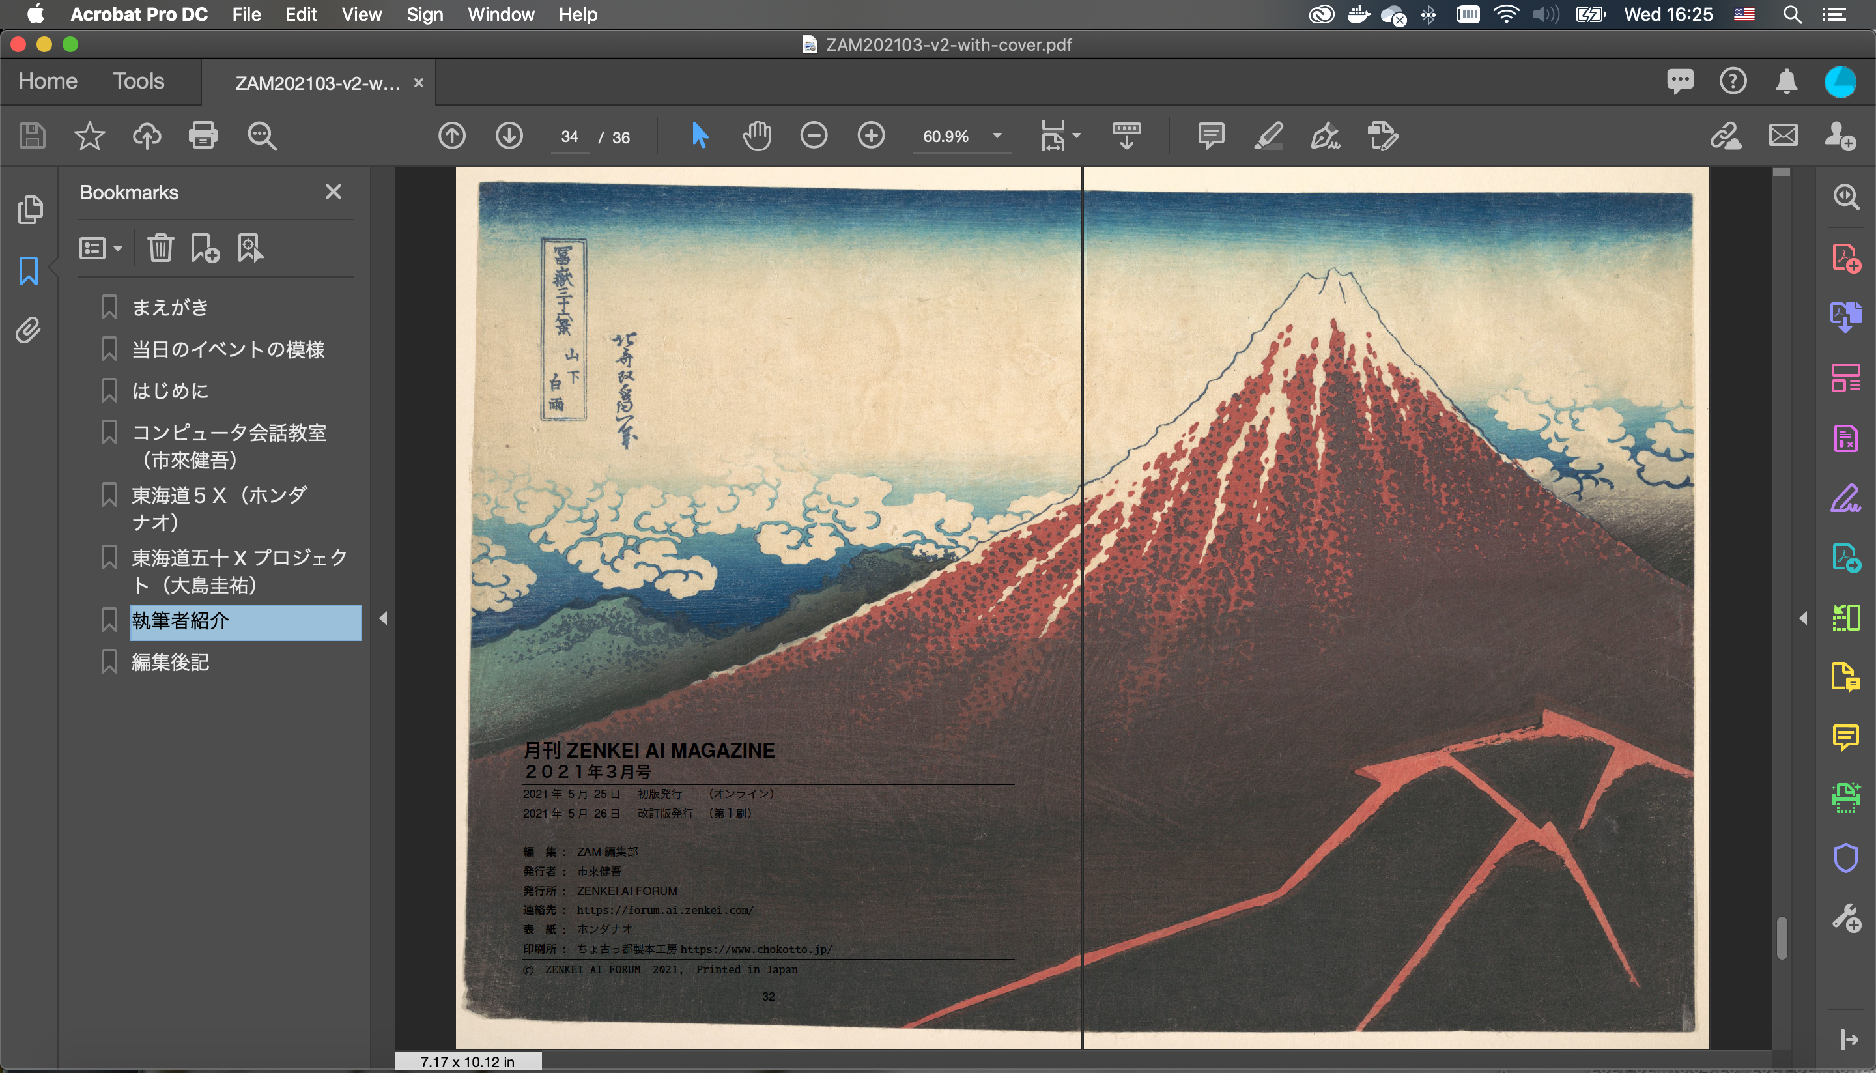Add a sticky note comment

(1212, 136)
